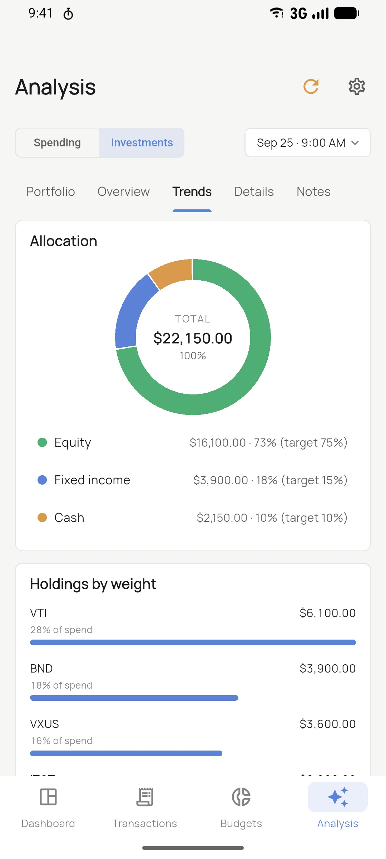Tap the Holdings by weight heading

pos(93,584)
